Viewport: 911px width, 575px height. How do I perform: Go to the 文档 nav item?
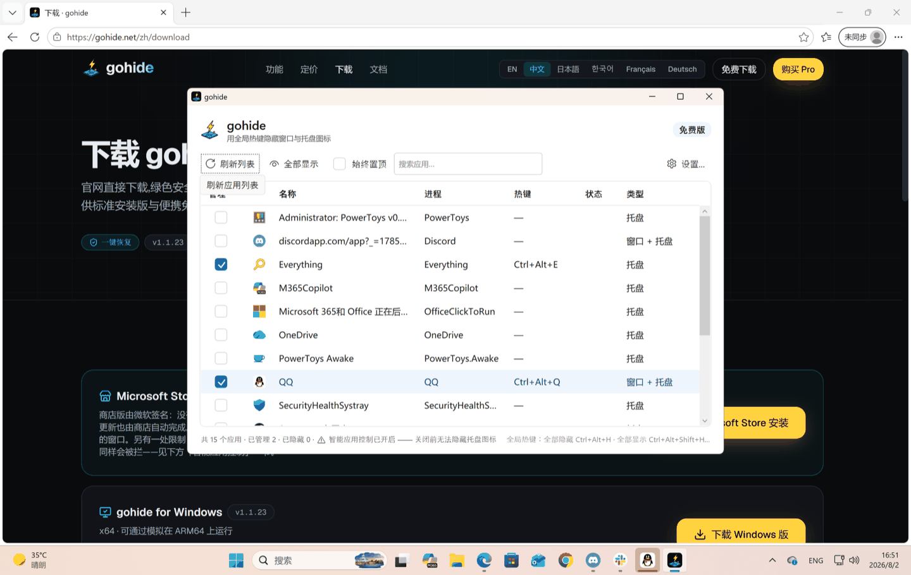pos(378,70)
